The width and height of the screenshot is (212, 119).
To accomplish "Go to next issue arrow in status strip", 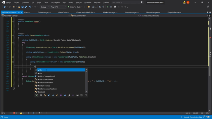I will click(x=33, y=113).
